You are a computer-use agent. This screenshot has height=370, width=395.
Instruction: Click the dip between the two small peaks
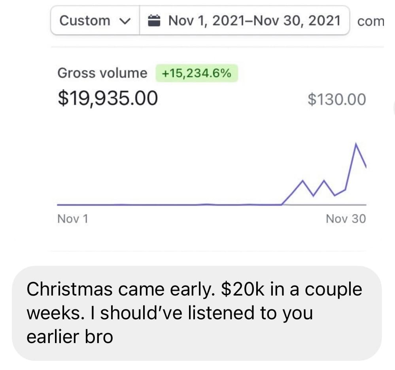(x=314, y=195)
